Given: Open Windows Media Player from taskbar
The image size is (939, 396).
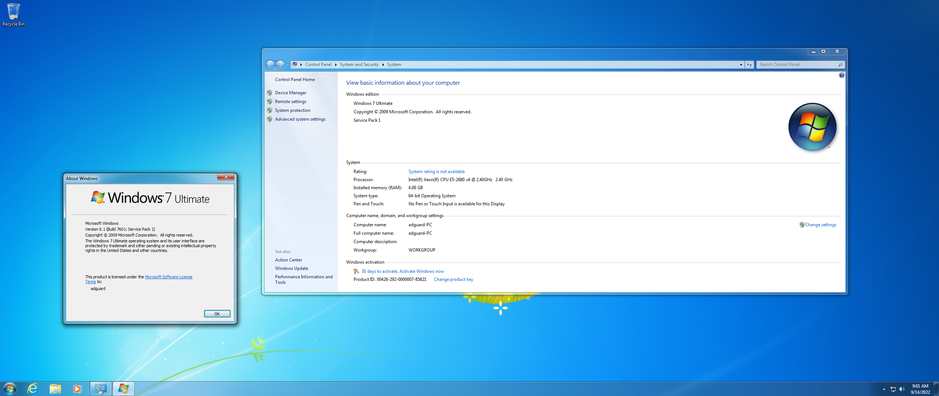Looking at the screenshot, I should point(77,389).
